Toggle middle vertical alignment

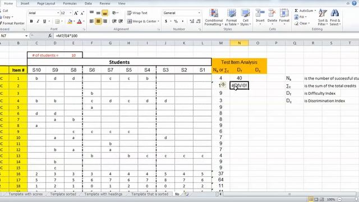tap(98, 13)
